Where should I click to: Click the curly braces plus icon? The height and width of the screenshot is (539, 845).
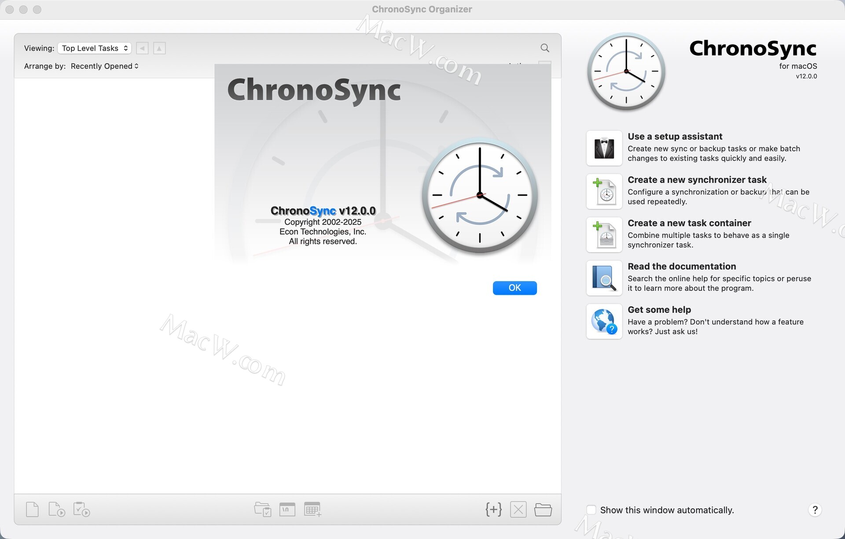tap(493, 510)
